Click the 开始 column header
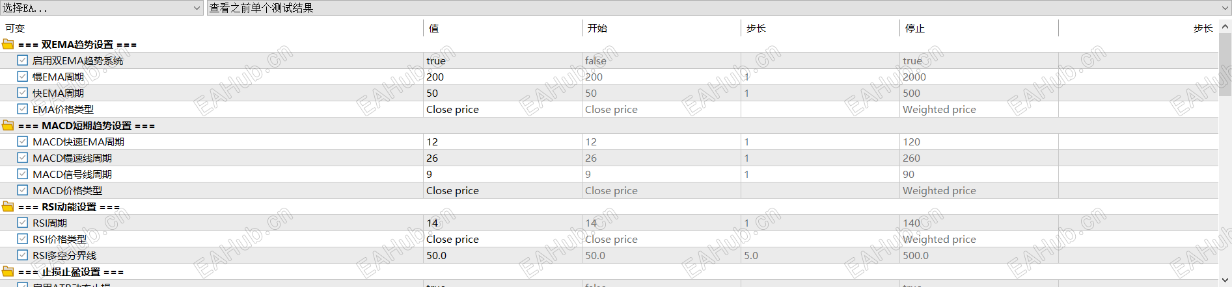Image resolution: width=1232 pixels, height=287 pixels. tap(597, 29)
